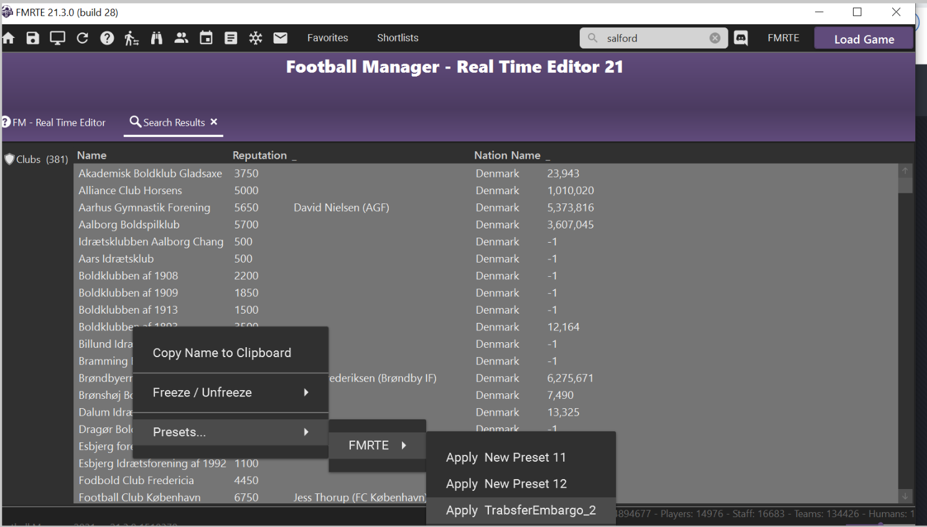Click the Load Game button
This screenshot has height=527, width=927.
[864, 39]
